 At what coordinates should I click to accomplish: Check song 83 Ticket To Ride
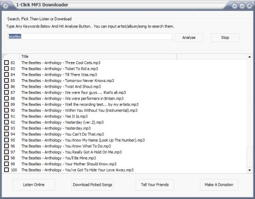(7, 69)
